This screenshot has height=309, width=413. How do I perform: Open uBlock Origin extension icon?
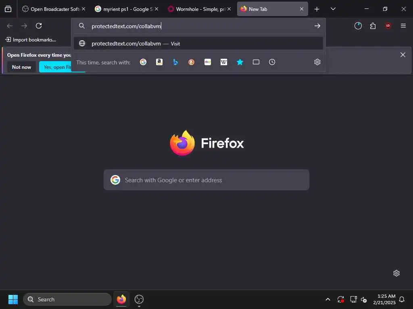388,26
